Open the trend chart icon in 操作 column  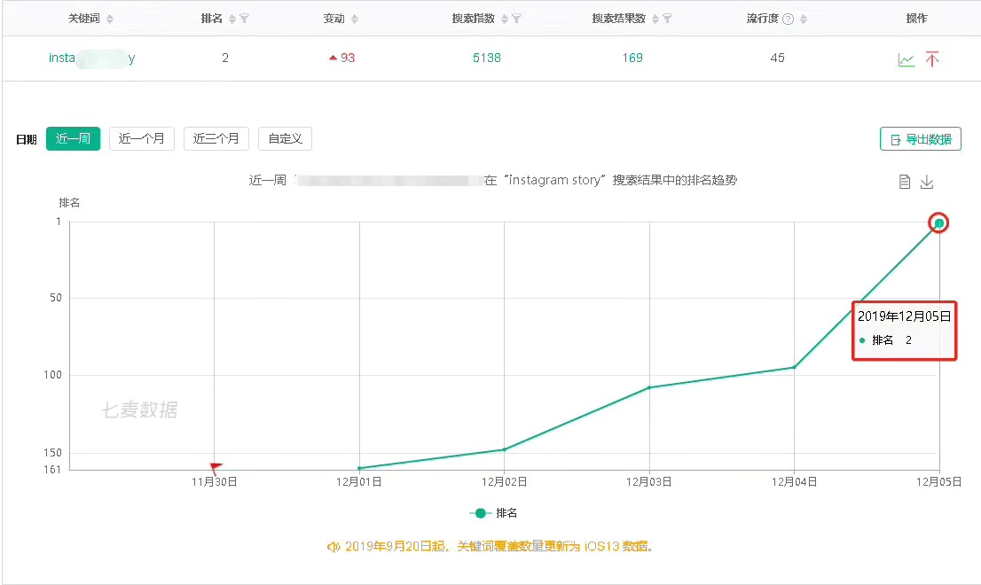906,59
